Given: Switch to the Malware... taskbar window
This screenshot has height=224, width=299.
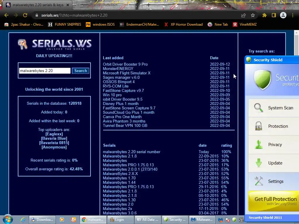Looking at the screenshot, I should click(x=202, y=220).
